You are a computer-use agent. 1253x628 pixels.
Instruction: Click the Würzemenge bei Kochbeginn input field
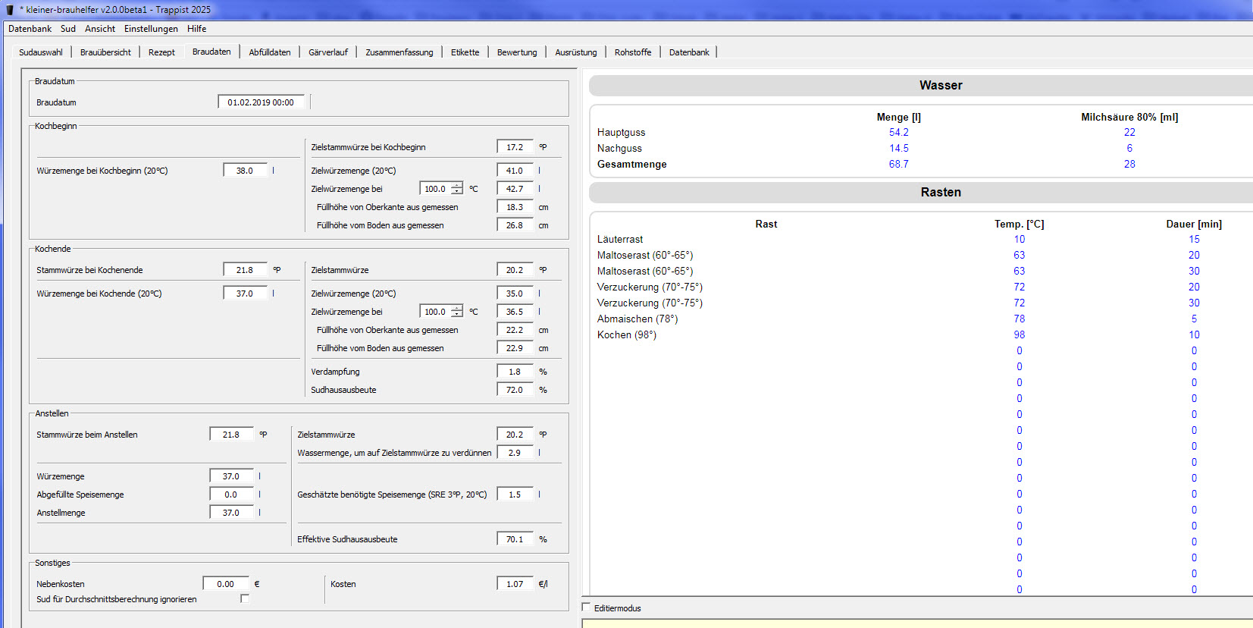pyautogui.click(x=245, y=171)
